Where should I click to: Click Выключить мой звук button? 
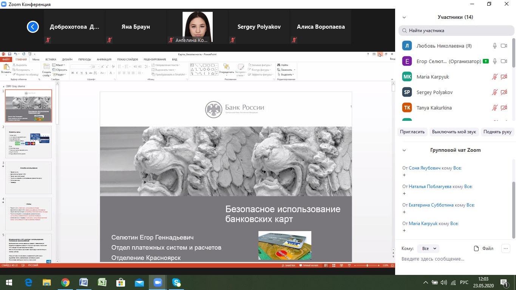tap(454, 132)
